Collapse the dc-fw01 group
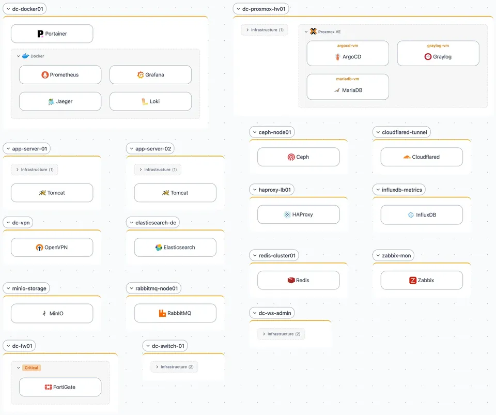The width and height of the screenshot is (496, 415). (x=8, y=346)
